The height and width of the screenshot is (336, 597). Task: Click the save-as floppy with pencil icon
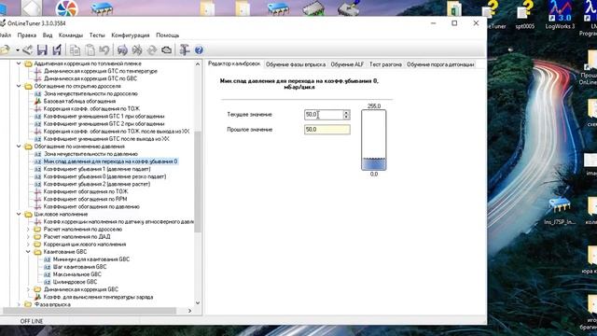pos(57,49)
